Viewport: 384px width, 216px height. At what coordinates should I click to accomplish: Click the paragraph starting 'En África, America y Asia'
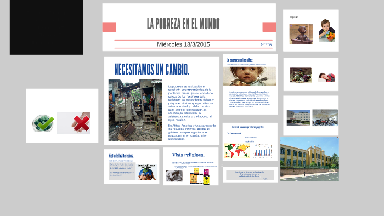[192, 132]
